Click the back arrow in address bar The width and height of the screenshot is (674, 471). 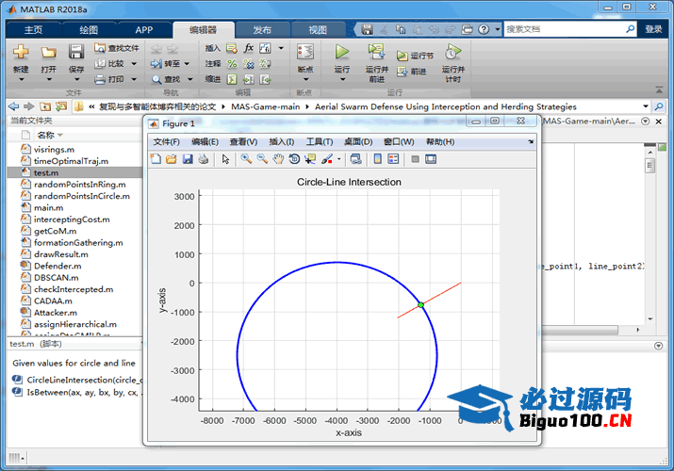click(13, 106)
